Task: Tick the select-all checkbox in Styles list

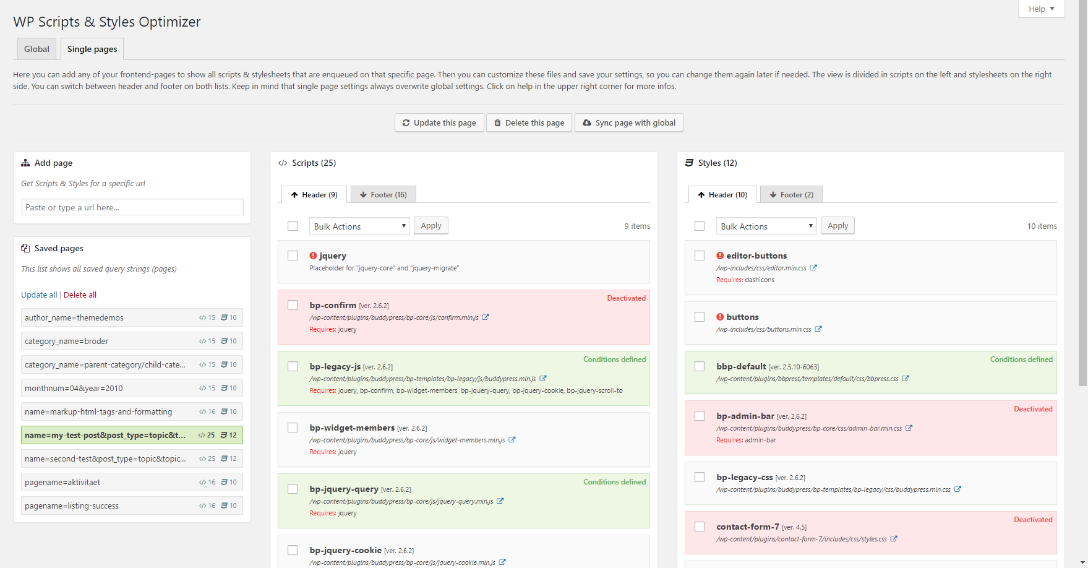Action: 700,226
